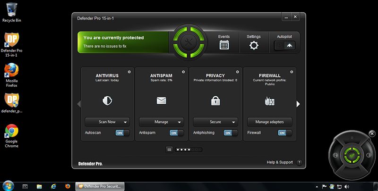Select the first module page dot
This screenshot has height=191, width=378.
click(x=178, y=149)
